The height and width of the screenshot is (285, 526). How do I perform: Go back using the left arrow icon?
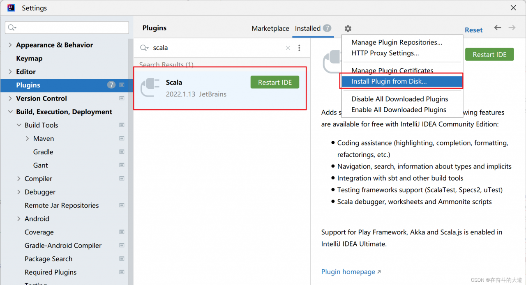[x=498, y=28]
